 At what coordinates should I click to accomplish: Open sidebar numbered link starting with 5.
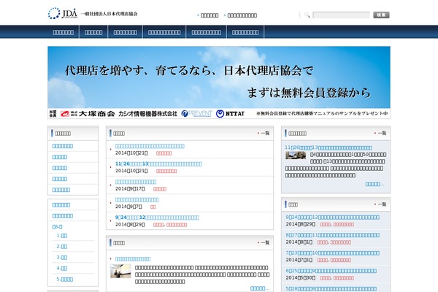tap(64, 279)
